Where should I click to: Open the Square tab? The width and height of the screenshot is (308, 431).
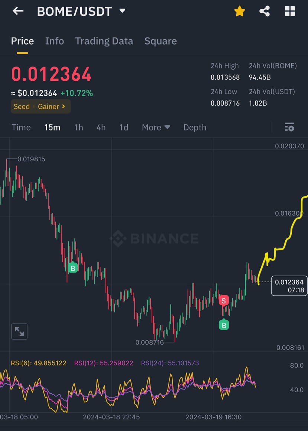click(x=161, y=41)
